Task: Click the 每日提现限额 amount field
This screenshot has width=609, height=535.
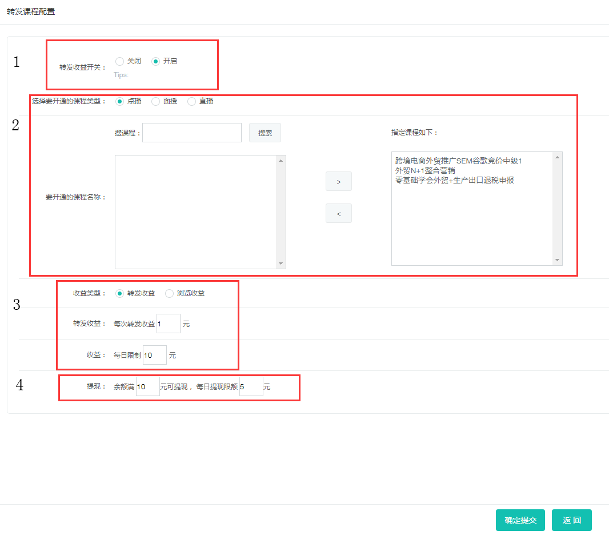Action: click(x=251, y=387)
